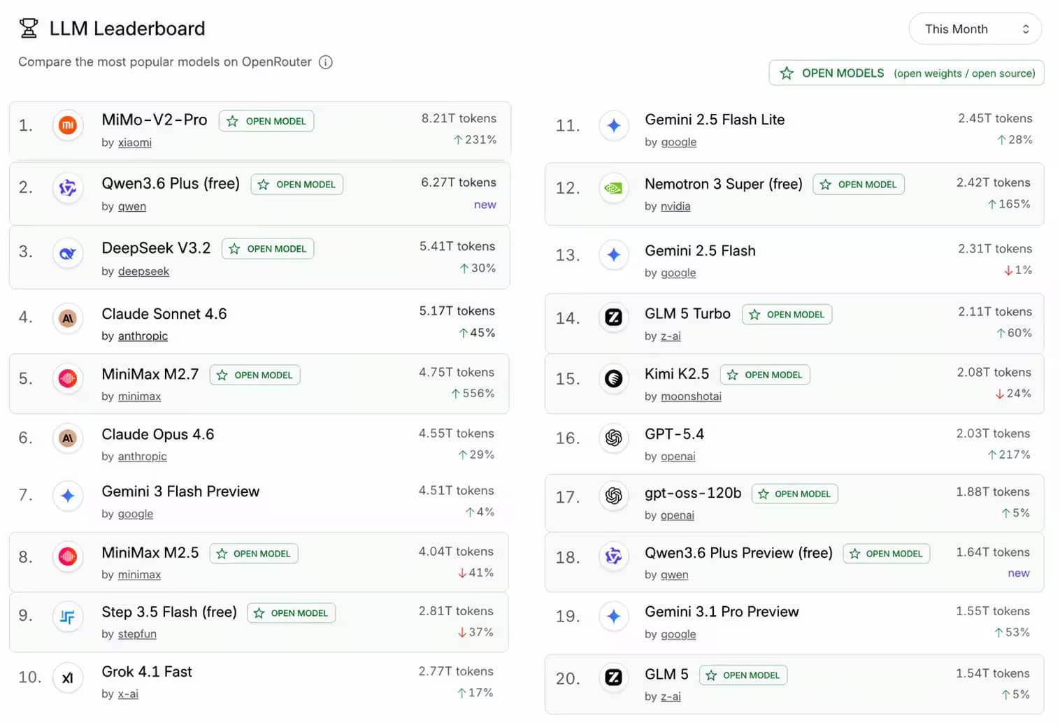
Task: Open the GPT-5.4 model title
Action: pos(674,434)
